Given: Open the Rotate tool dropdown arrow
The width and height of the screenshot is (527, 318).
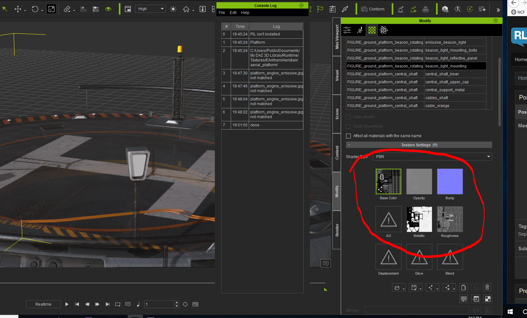Looking at the screenshot, I should 42,10.
